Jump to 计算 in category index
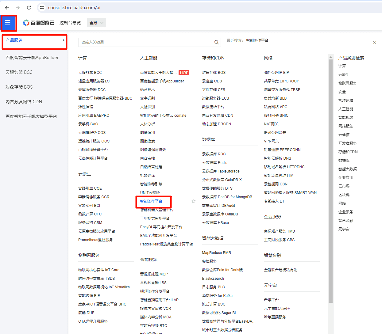The image size is (382, 334). 342,66
